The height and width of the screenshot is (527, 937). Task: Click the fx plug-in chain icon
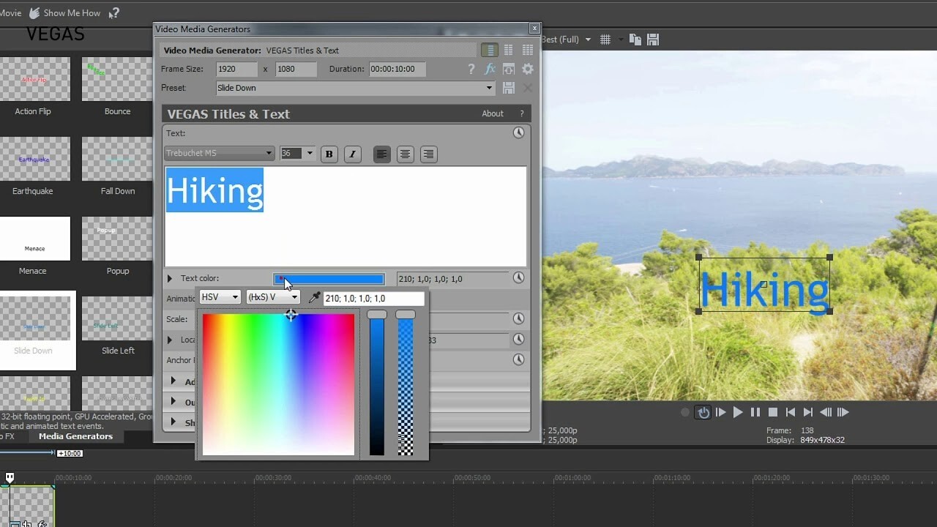490,69
